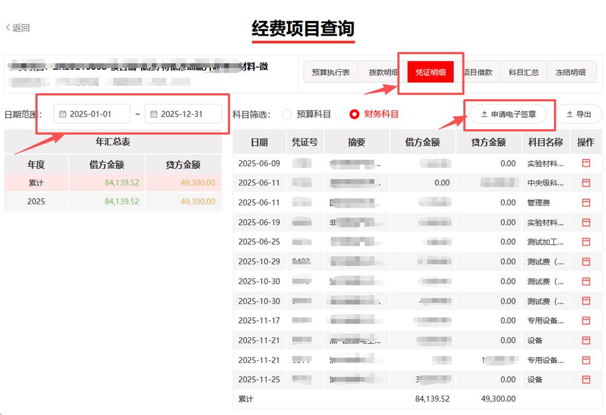
Task: Click the 导出 export button
Action: pos(579,114)
